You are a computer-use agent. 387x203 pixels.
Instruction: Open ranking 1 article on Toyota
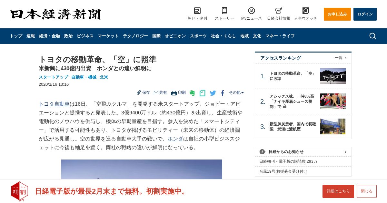point(293,76)
